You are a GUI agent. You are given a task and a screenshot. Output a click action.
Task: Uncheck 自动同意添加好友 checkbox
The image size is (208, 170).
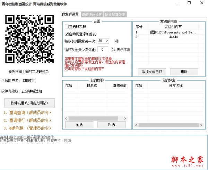[67, 34]
